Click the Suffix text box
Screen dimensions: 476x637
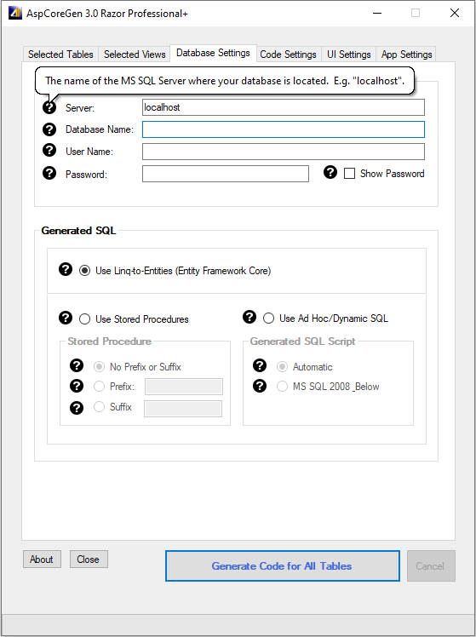coord(183,409)
